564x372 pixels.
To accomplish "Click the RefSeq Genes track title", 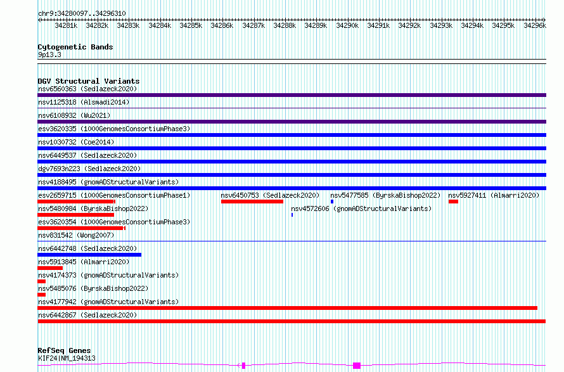I will coord(64,350).
